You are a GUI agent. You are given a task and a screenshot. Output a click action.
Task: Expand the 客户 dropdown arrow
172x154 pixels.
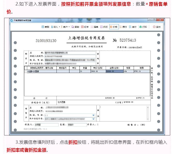(x=69, y=27)
